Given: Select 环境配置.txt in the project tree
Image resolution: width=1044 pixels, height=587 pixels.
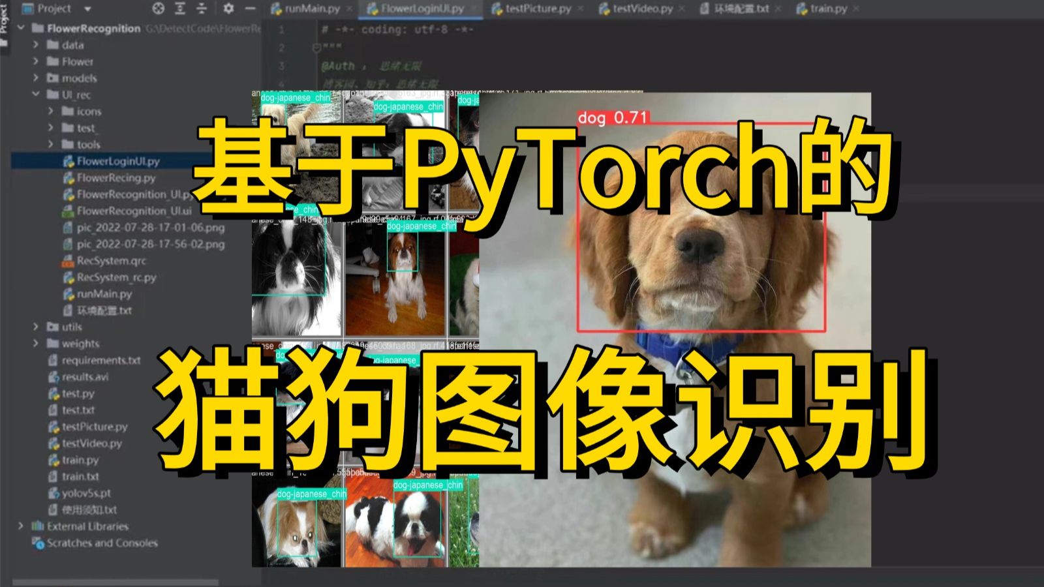Looking at the screenshot, I should pos(104,310).
